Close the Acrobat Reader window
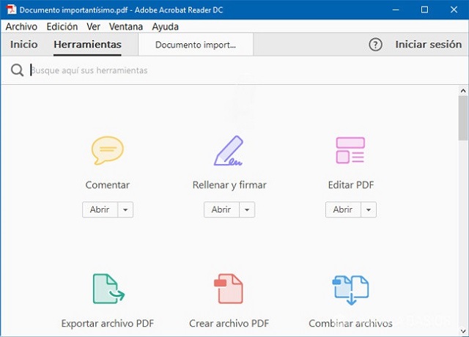The width and height of the screenshot is (469, 337). click(454, 10)
